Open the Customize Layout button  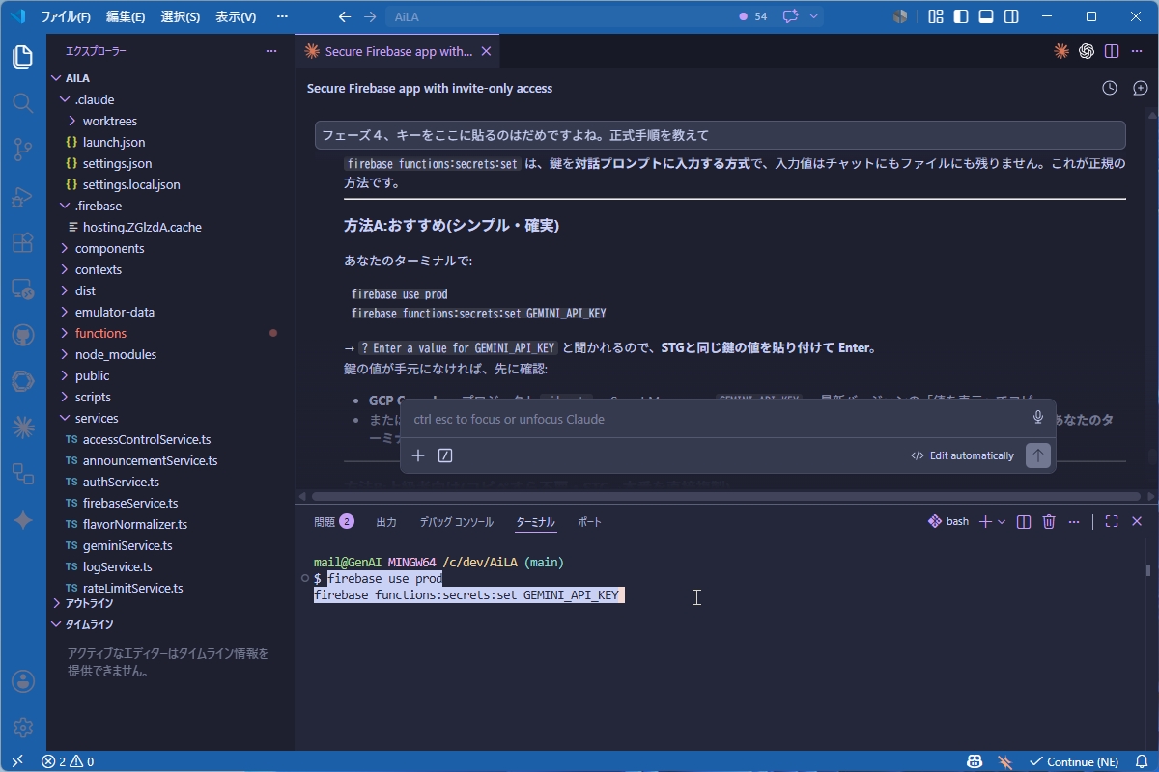pyautogui.click(x=936, y=16)
